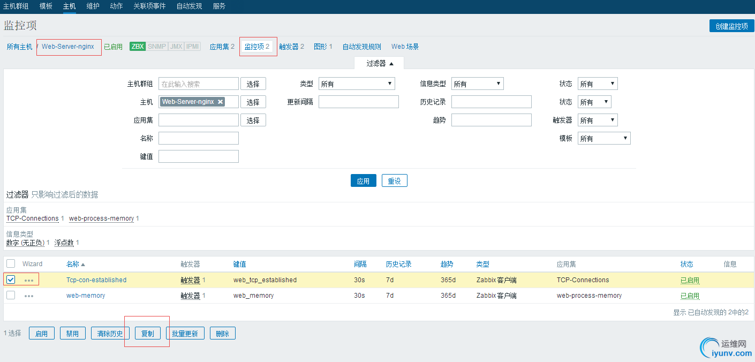Focus the 主机群组 search input

(199, 84)
